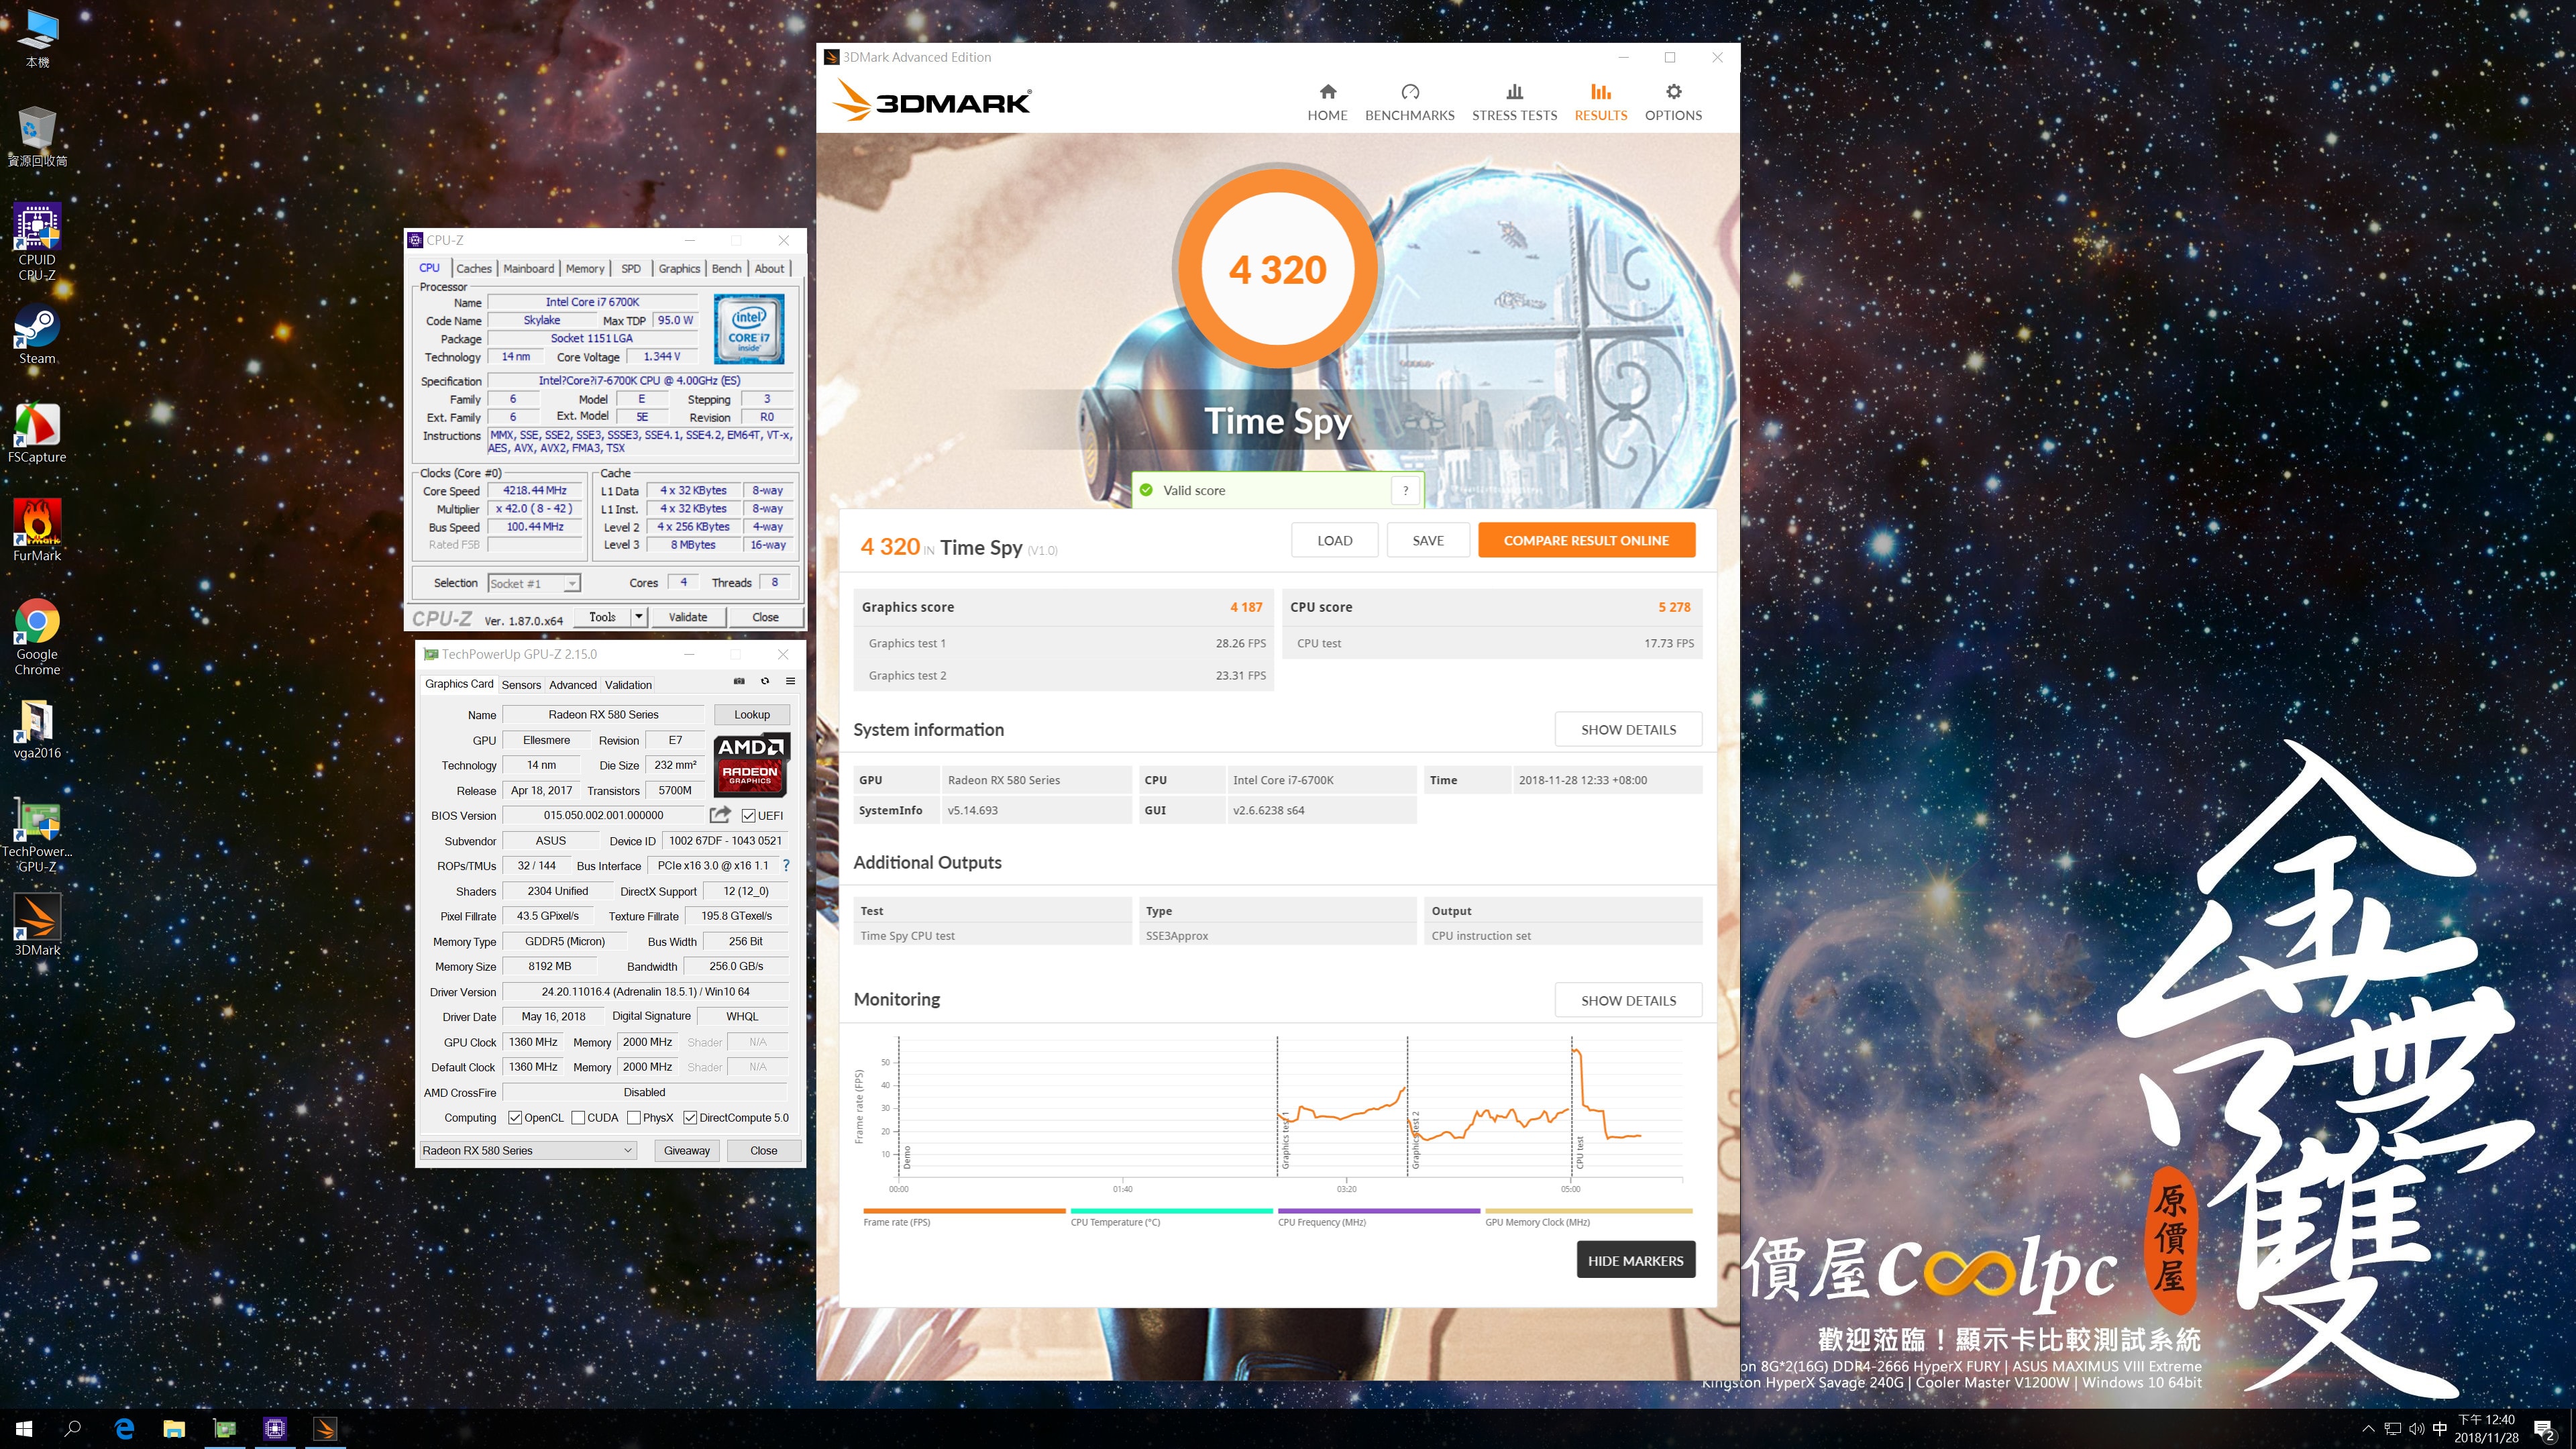Click the Bus Interface question mark
The height and width of the screenshot is (1449, 2576).
pyautogui.click(x=786, y=866)
